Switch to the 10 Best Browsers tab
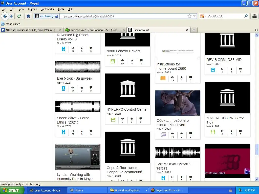The height and width of the screenshot is (194, 259). click(31, 30)
